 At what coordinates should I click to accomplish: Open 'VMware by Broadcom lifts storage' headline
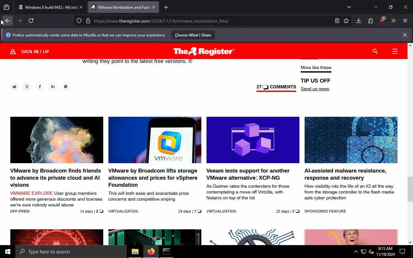tap(153, 178)
